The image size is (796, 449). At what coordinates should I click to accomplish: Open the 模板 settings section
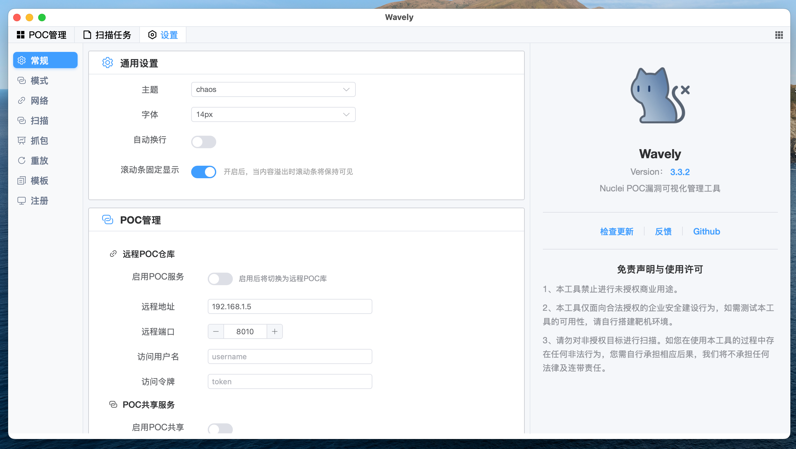(45, 180)
